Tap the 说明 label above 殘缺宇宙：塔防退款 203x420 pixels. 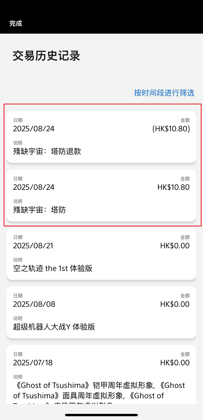(x=18, y=143)
